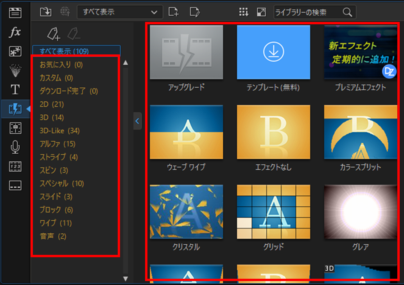
Task: Select the 2D (21) category
Action: 52,104
